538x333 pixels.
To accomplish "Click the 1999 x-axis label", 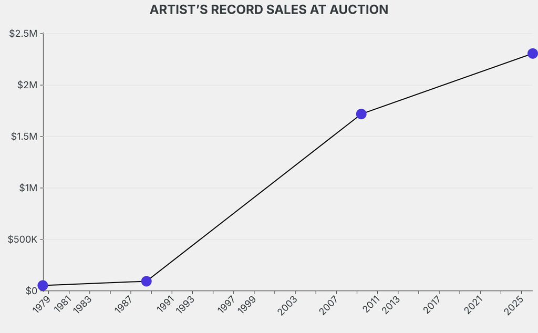I will click(x=247, y=305).
